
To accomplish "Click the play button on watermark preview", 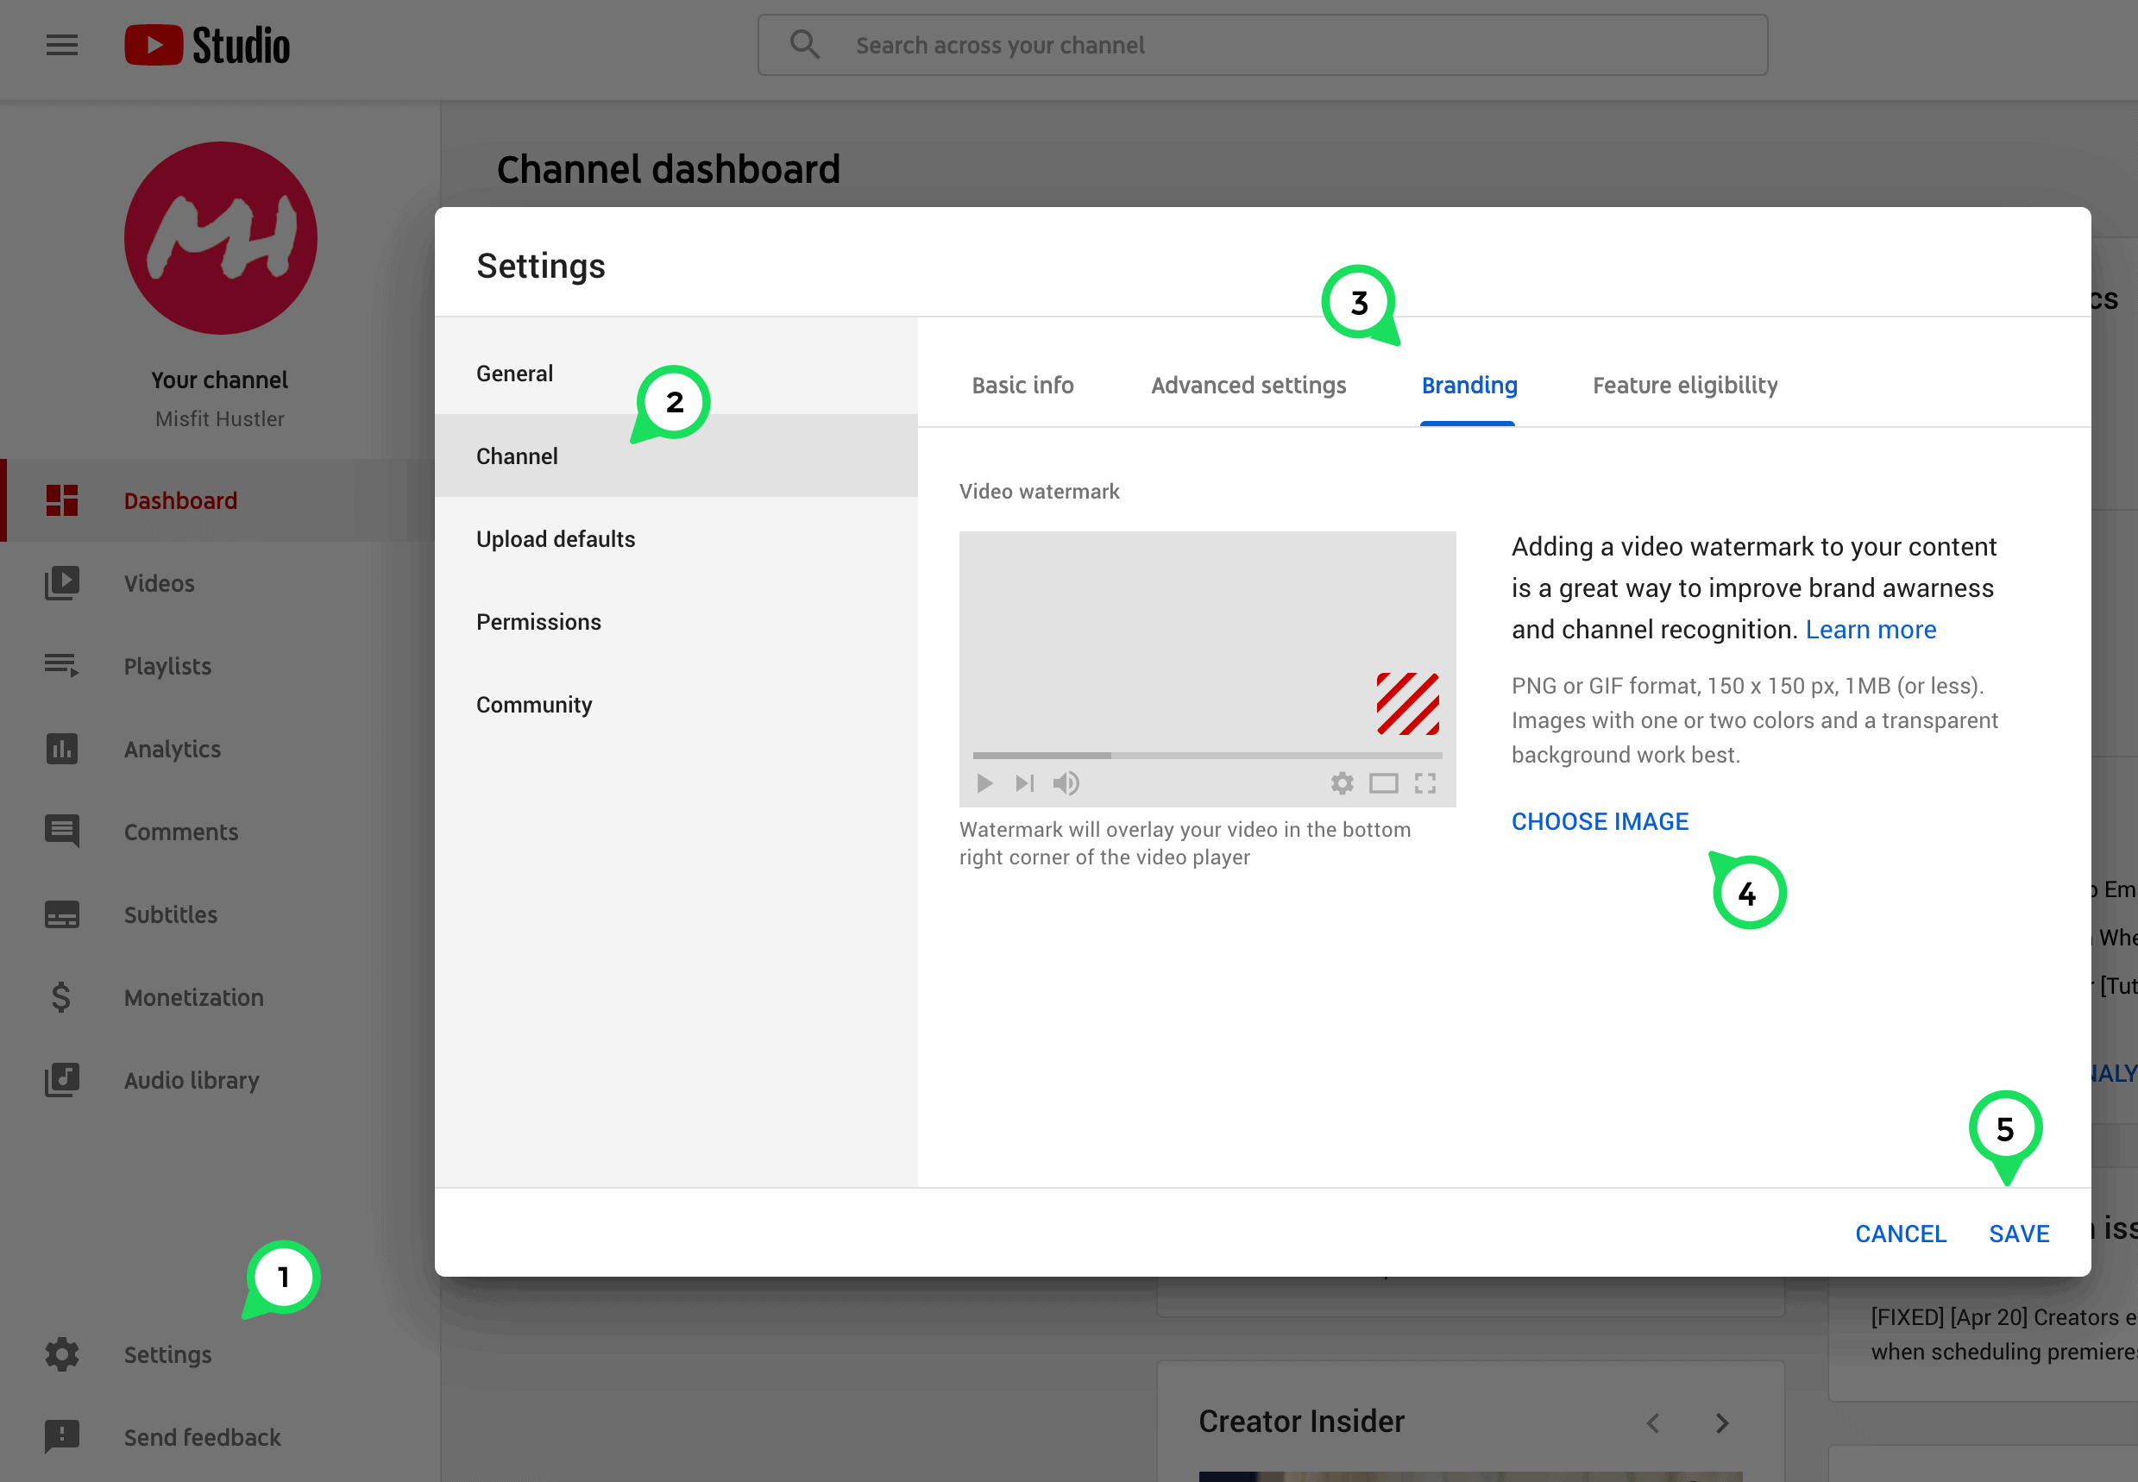I will (984, 783).
